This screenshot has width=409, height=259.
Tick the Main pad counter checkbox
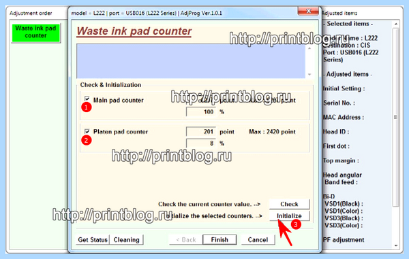click(x=87, y=99)
